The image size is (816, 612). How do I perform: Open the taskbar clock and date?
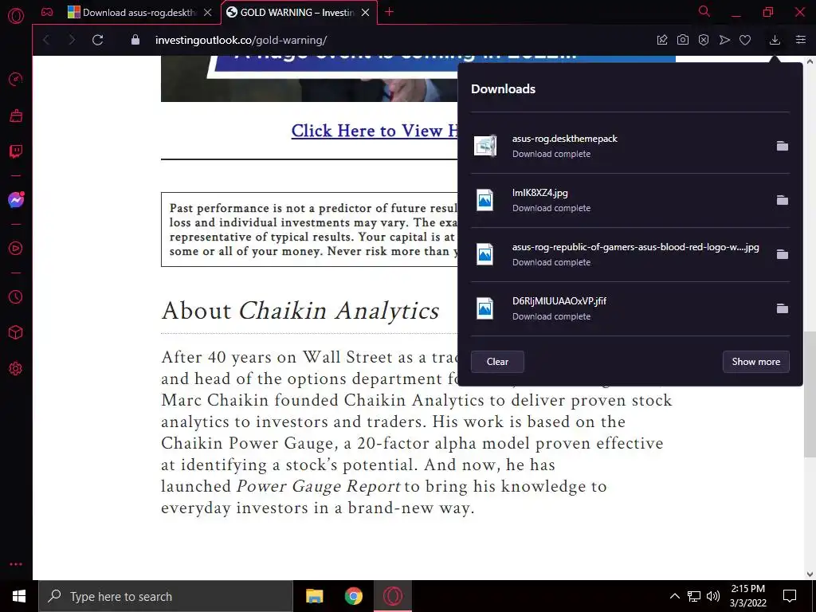pyautogui.click(x=747, y=596)
